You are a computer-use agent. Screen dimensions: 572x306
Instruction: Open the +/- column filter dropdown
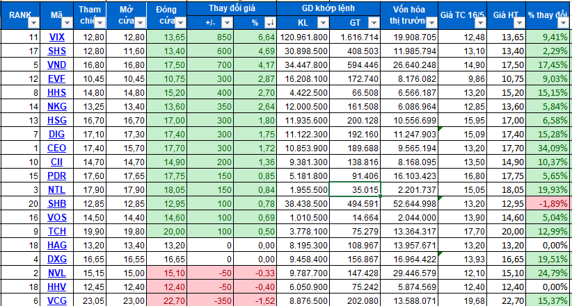click(227, 23)
